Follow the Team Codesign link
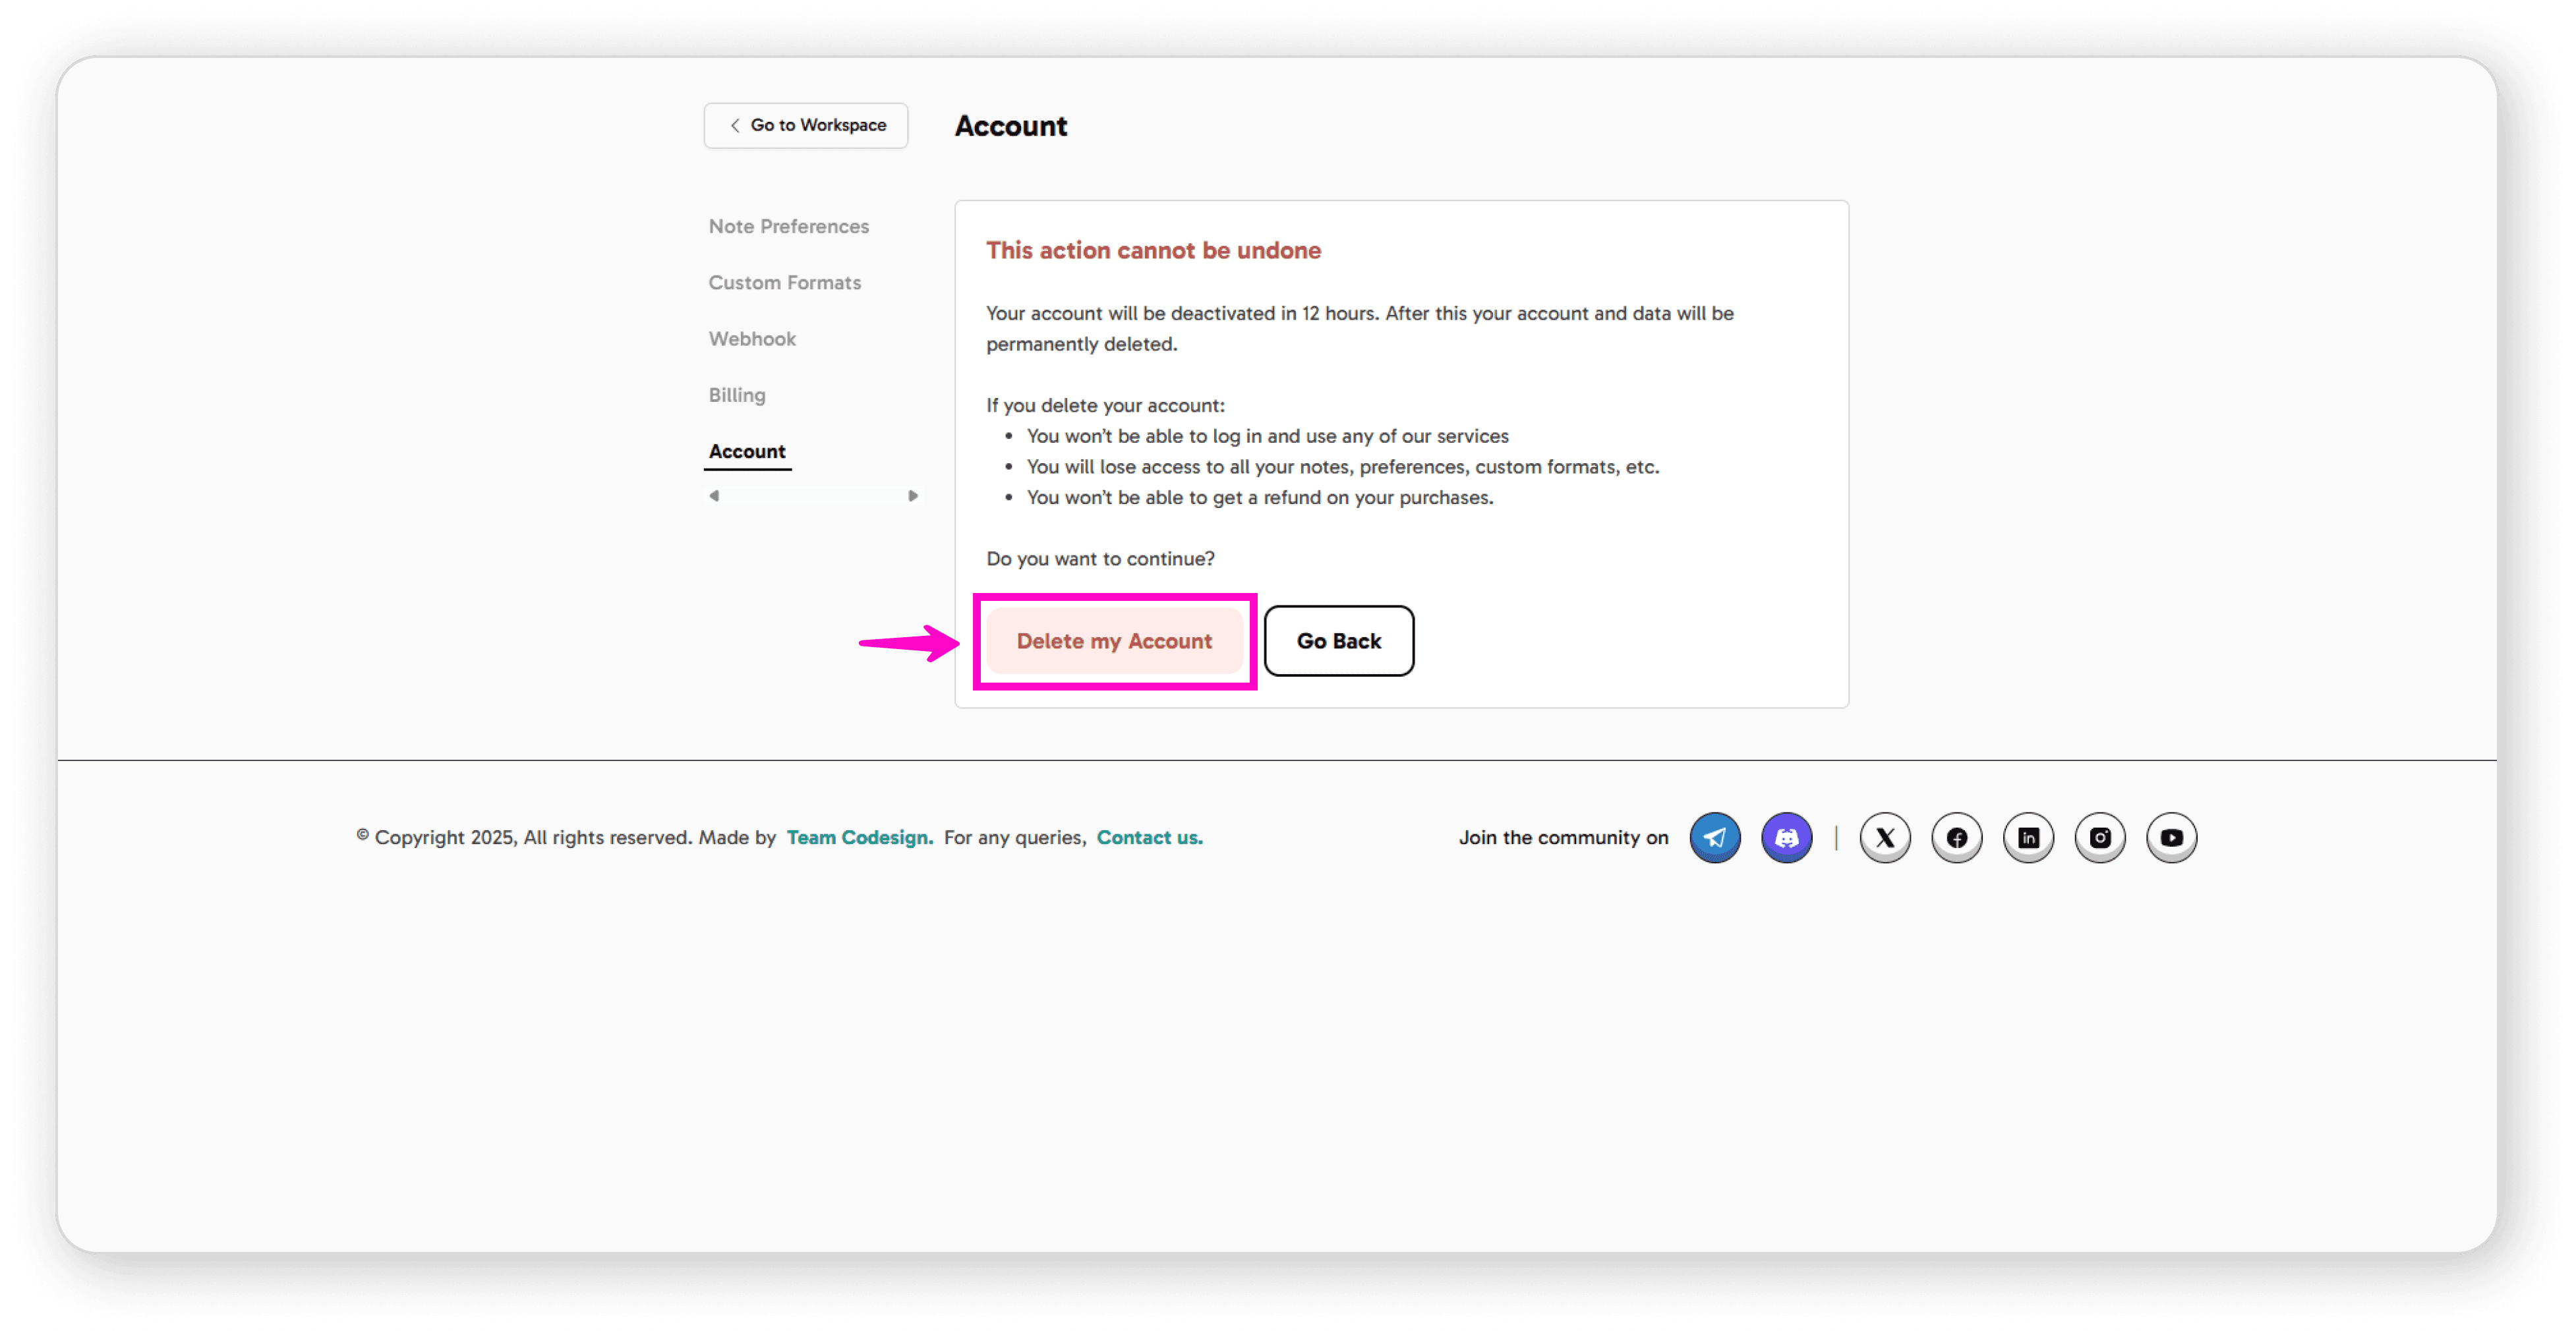The image size is (2576, 1331). point(859,837)
